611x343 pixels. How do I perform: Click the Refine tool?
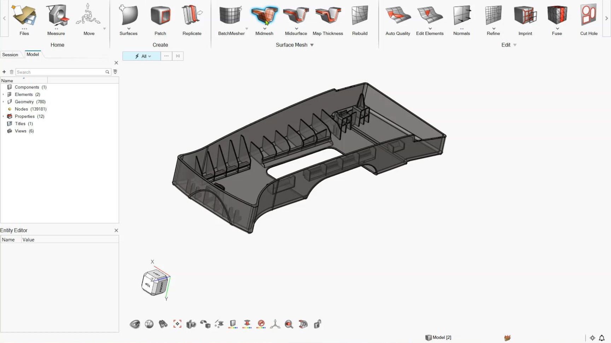[493, 20]
